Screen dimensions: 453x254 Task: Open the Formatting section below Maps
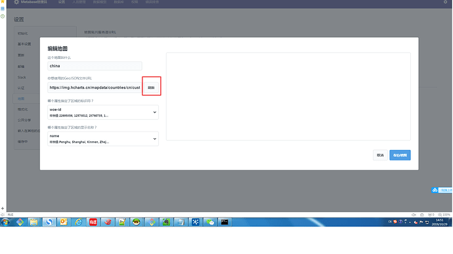pyautogui.click(x=22, y=109)
